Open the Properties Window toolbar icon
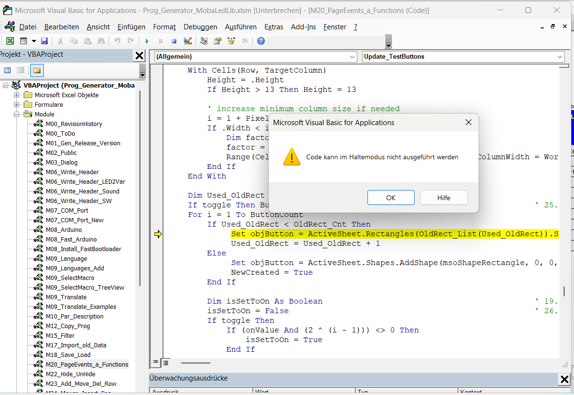Screen dimensions: 574x395 pyautogui.click(x=218, y=41)
